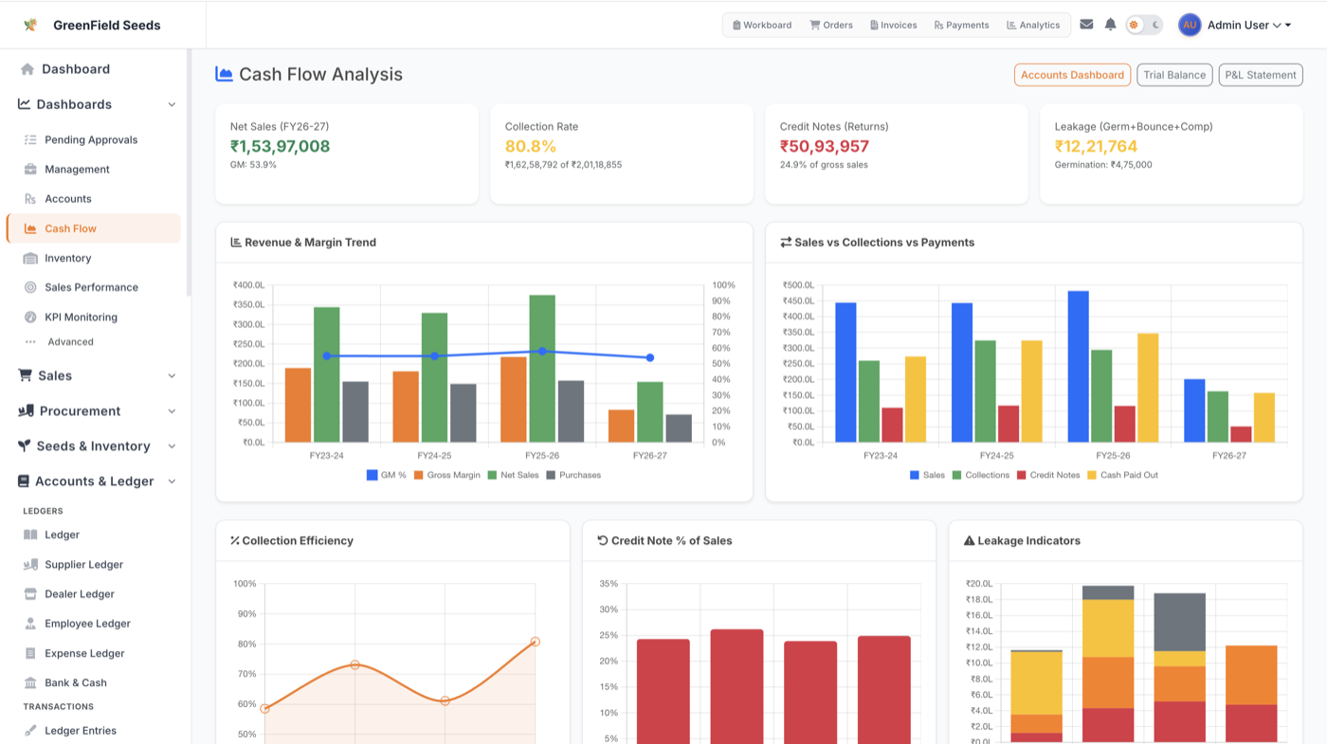Click the Supplier Ledger icon
This screenshot has height=744, width=1327.
click(x=30, y=564)
